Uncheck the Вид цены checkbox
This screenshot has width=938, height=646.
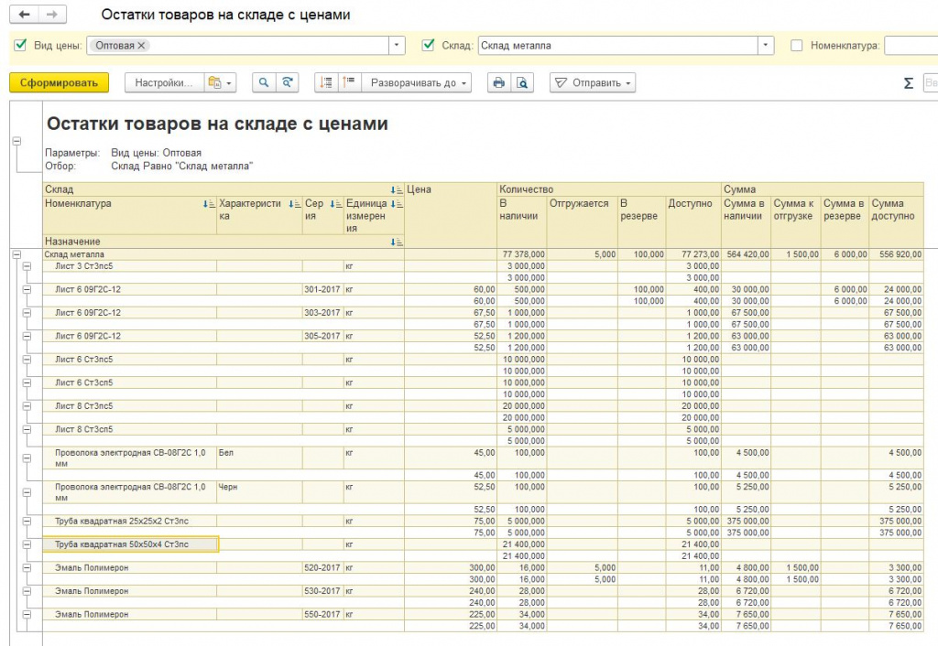21,45
